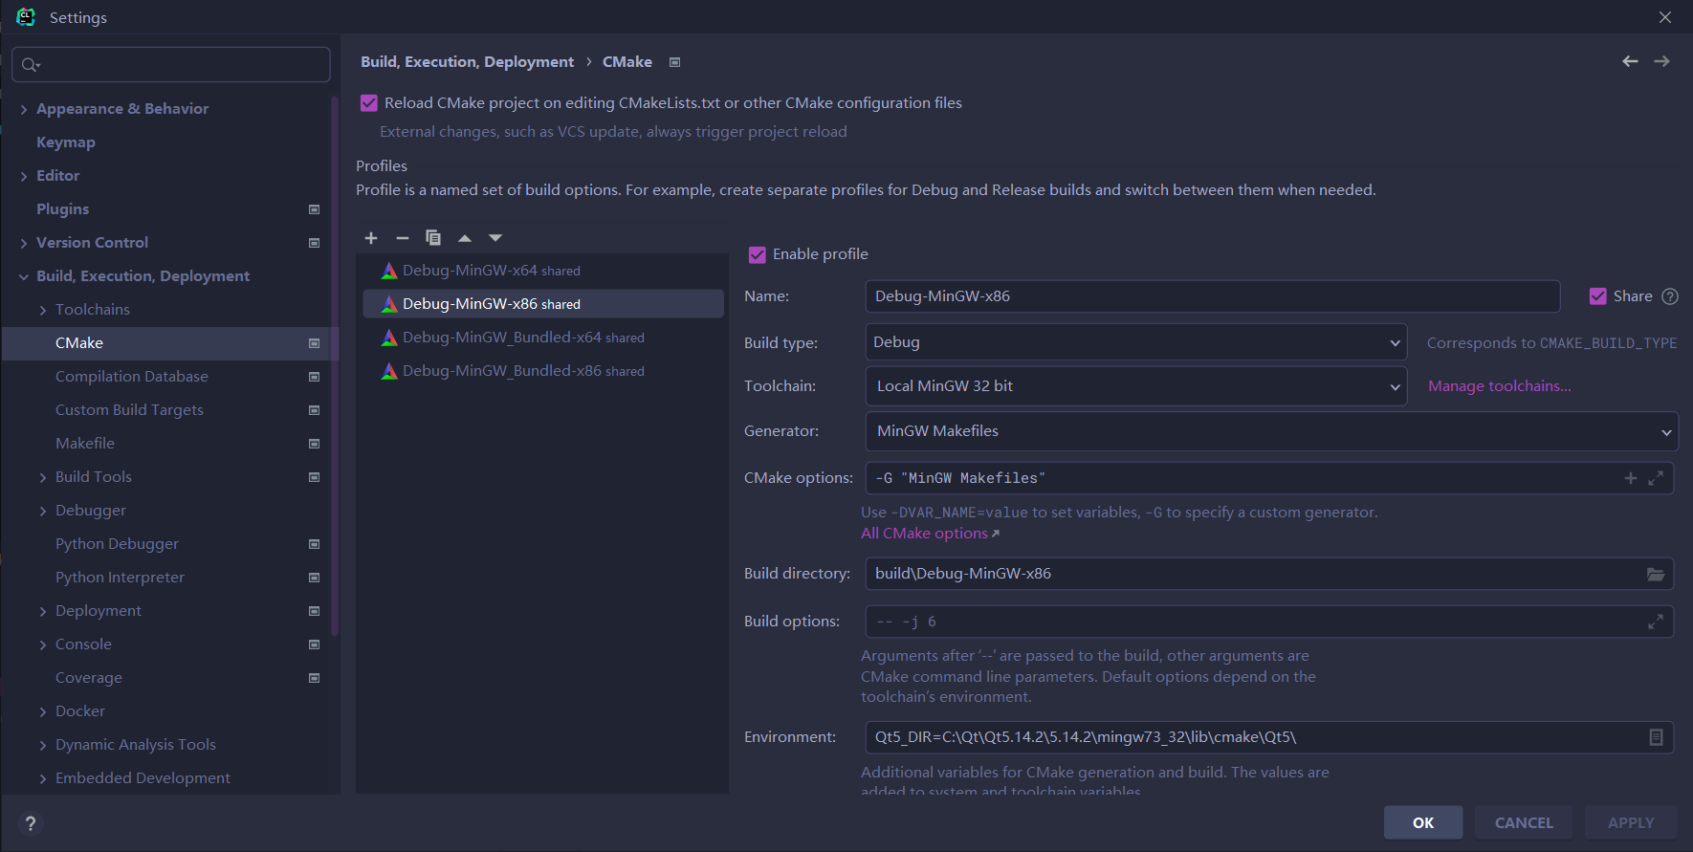
Task: Expand the Version Control section
Action: 24,244
